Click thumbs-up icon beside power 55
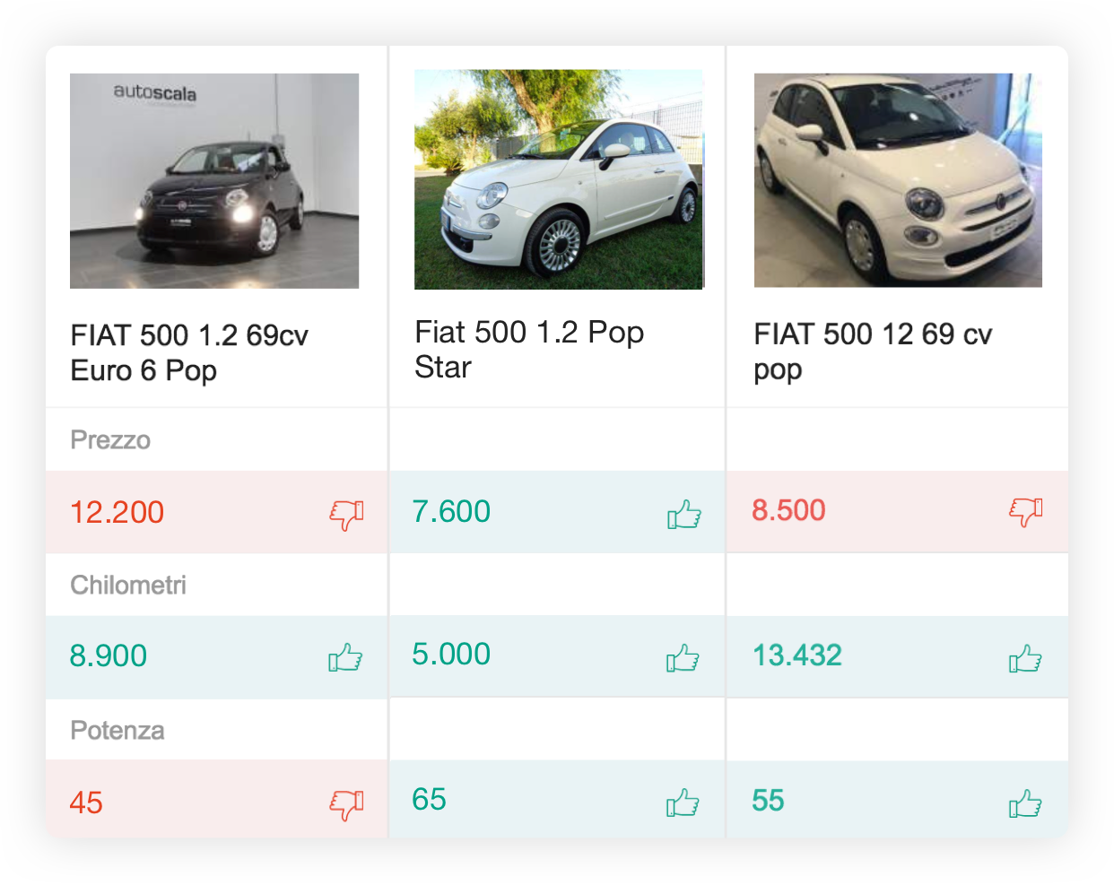Image resolution: width=1114 pixels, height=885 pixels. (1024, 803)
